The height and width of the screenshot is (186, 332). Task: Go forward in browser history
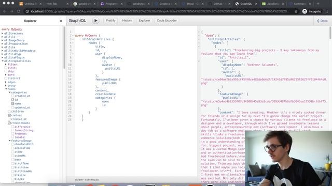pos(11,11)
